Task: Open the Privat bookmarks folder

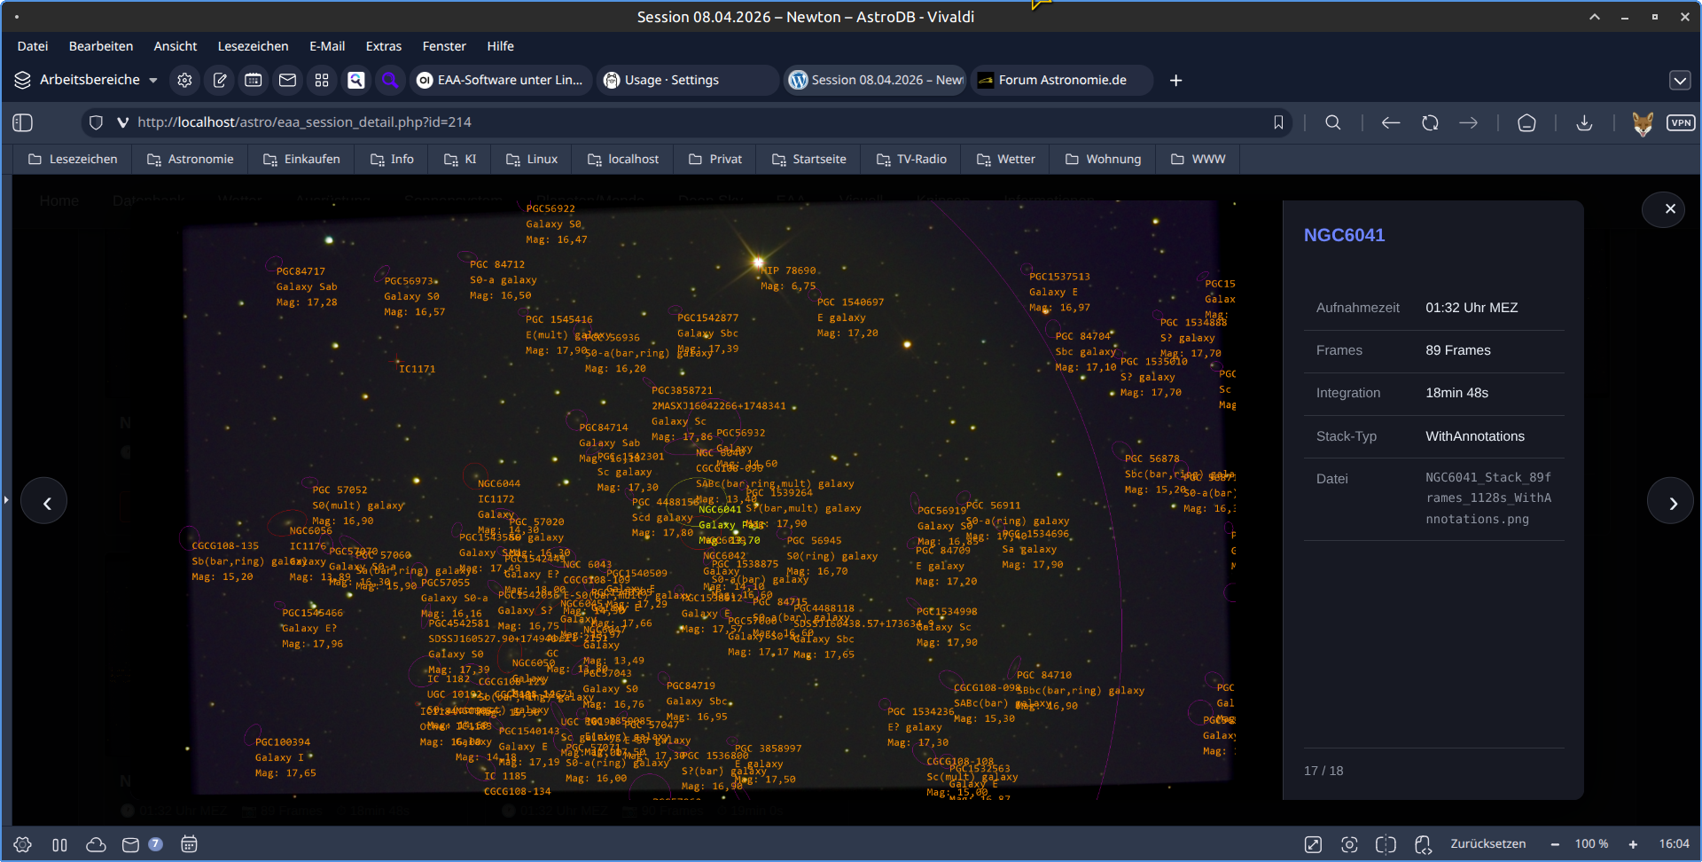Action: (x=715, y=160)
